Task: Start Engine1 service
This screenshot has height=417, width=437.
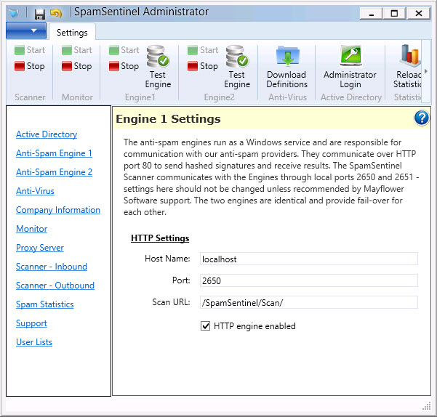Action: click(124, 50)
